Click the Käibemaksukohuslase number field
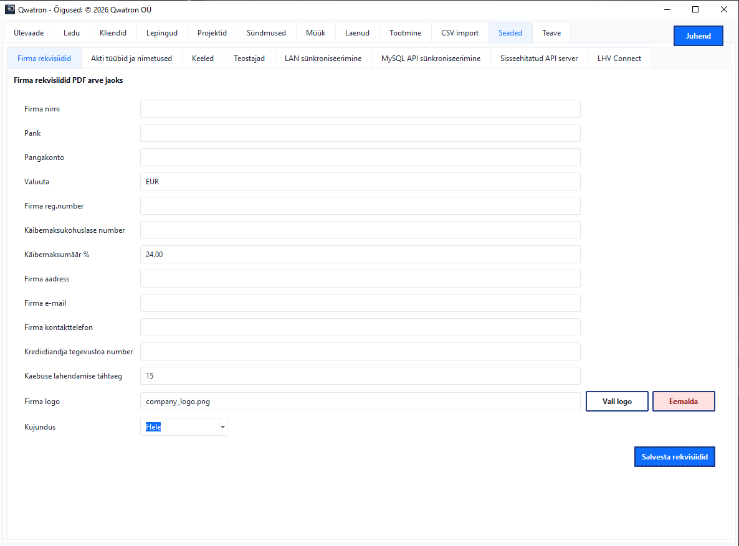Viewport: 739px width, 546px height. pos(361,230)
